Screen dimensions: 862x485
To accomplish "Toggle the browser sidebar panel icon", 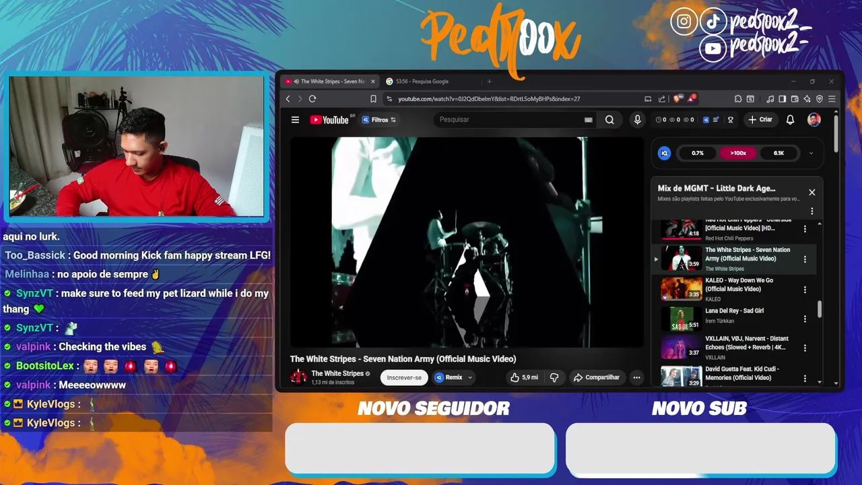I will coord(782,98).
